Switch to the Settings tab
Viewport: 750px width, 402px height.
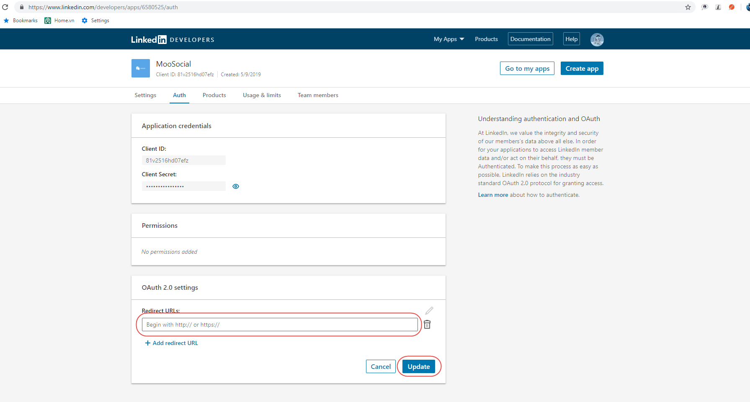coord(145,95)
